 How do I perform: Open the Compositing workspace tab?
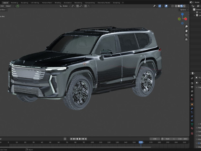tap(90, 3)
